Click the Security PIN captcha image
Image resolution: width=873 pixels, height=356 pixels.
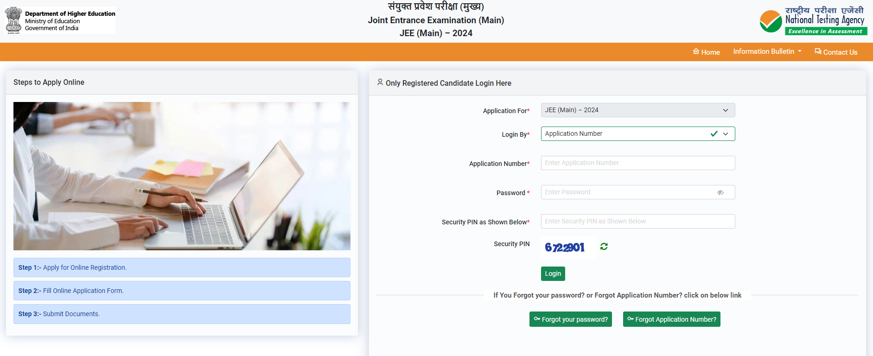point(565,248)
